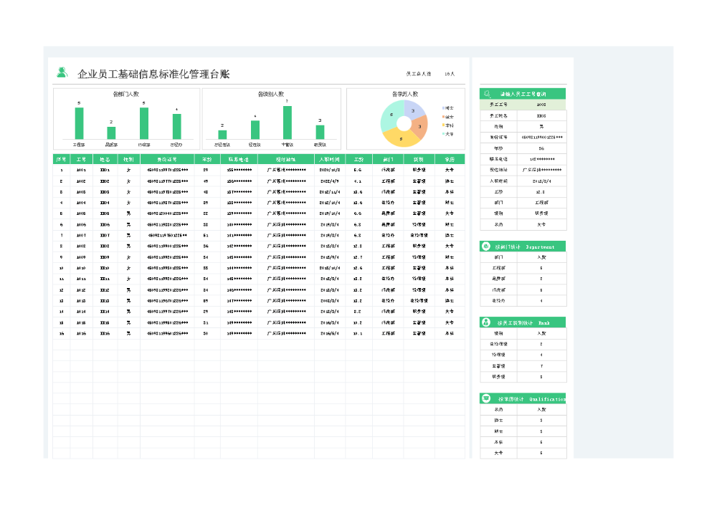Click the 1016 employee ID cell in row 16

click(82, 333)
